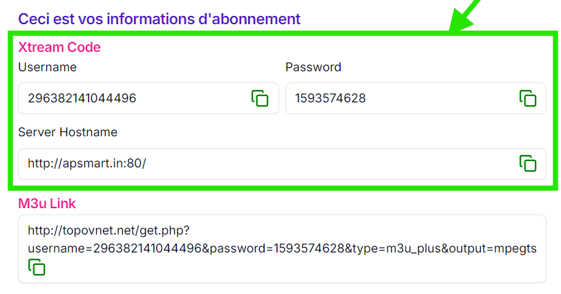This screenshot has width=561, height=294.
Task: Click the Xtream Code section heading
Action: pyautogui.click(x=59, y=48)
